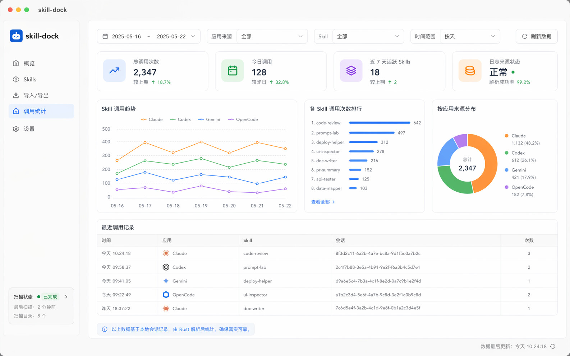Image resolution: width=570 pixels, height=356 pixels.
Task: Toggle the Gemini series in trend chart legend
Action: point(209,120)
